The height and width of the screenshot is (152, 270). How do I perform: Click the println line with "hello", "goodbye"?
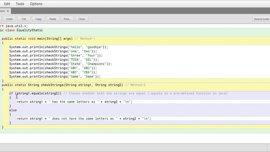59,47
